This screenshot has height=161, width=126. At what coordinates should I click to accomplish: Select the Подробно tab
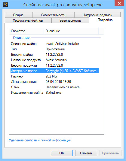[x=105, y=20]
